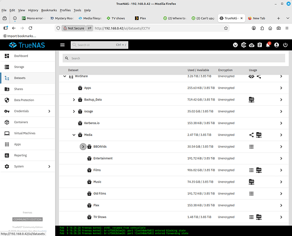
Task: Collapse the WinShare dataset tree
Action: (x=65, y=76)
